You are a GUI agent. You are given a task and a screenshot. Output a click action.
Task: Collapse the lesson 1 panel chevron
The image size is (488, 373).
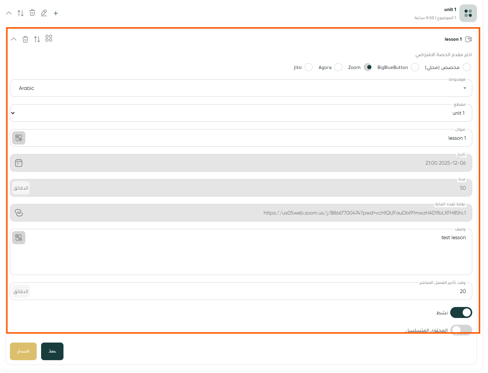(x=14, y=39)
